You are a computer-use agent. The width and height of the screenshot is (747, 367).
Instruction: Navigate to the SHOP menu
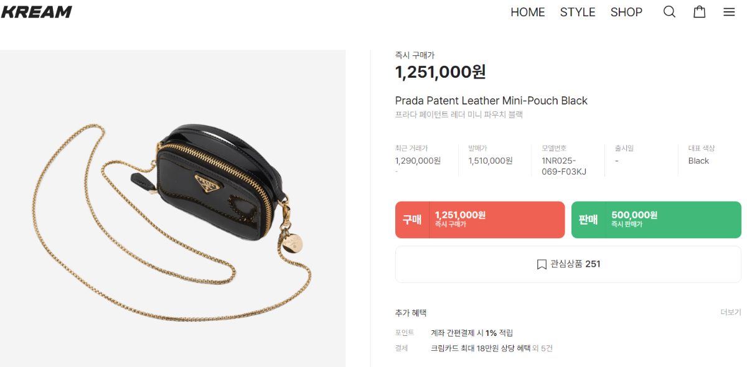pyautogui.click(x=626, y=12)
